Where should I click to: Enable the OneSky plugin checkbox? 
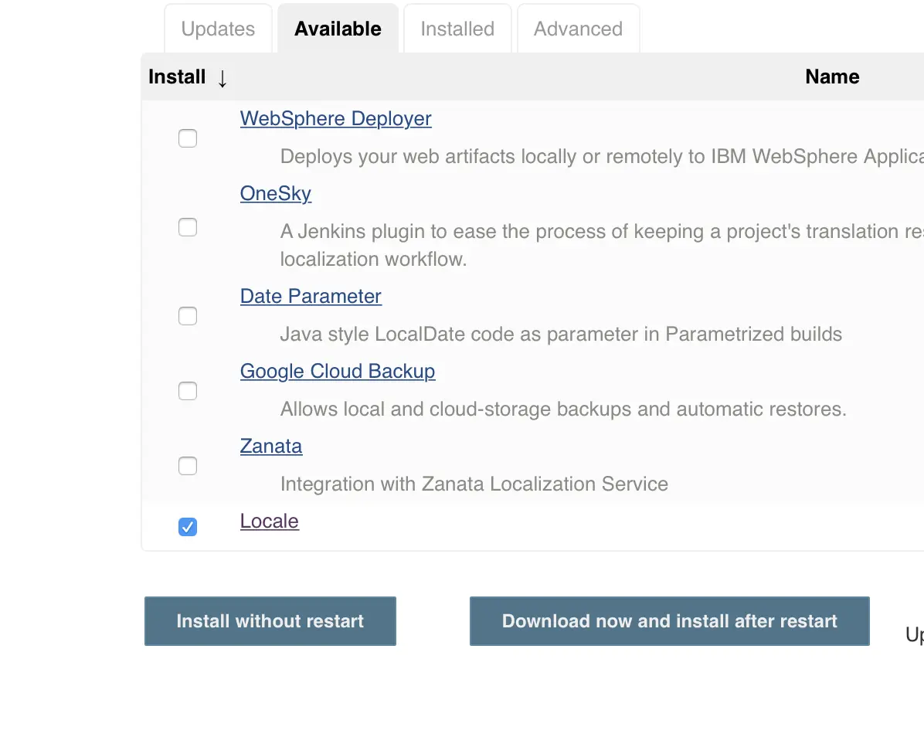188,227
